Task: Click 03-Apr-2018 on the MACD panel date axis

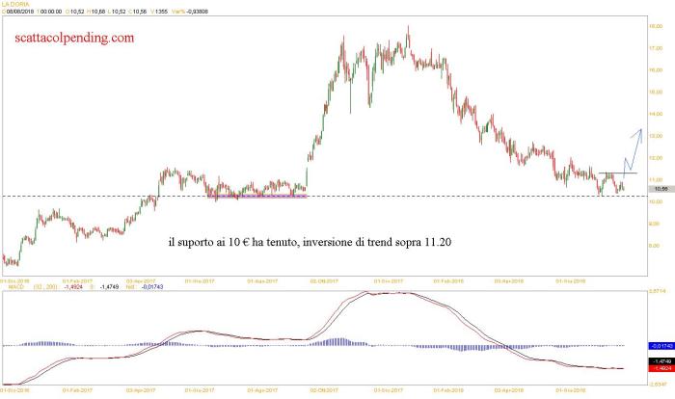Action: 509,390
